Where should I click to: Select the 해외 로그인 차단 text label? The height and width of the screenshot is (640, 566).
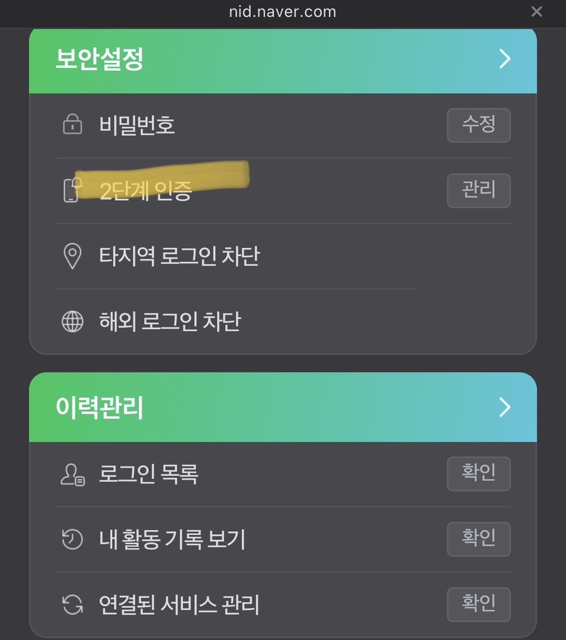point(170,321)
